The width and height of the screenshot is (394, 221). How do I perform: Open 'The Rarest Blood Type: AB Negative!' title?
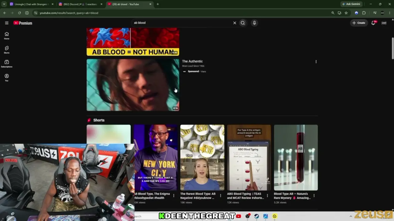tap(198, 196)
